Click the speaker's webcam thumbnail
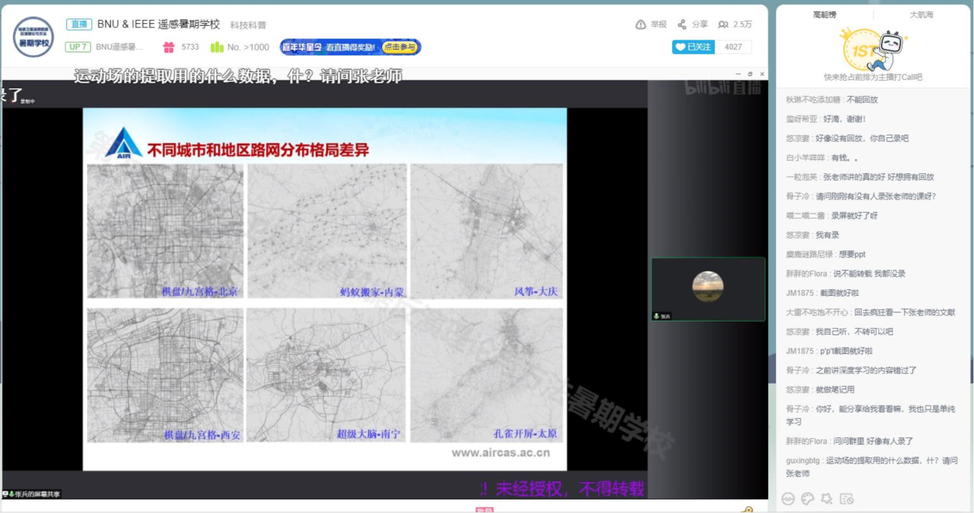Image resolution: width=974 pixels, height=513 pixels. [x=708, y=289]
